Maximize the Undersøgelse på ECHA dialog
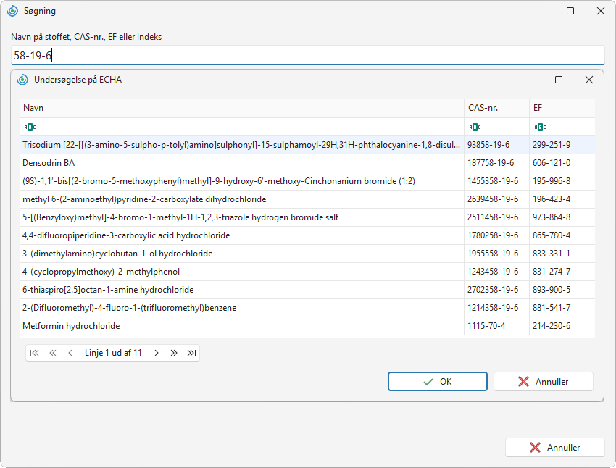The image size is (616, 468). [x=559, y=80]
